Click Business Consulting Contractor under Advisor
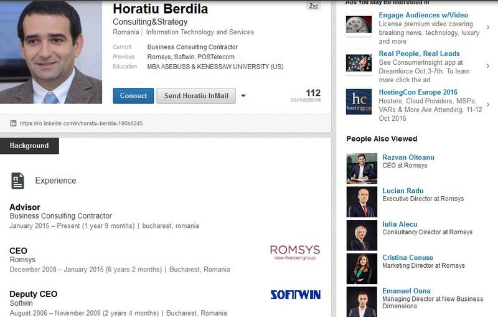 [60, 216]
